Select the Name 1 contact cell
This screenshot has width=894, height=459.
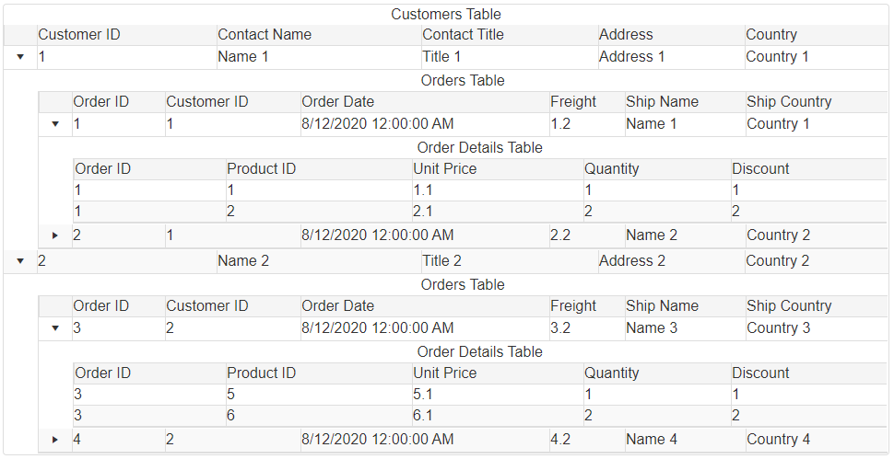243,57
